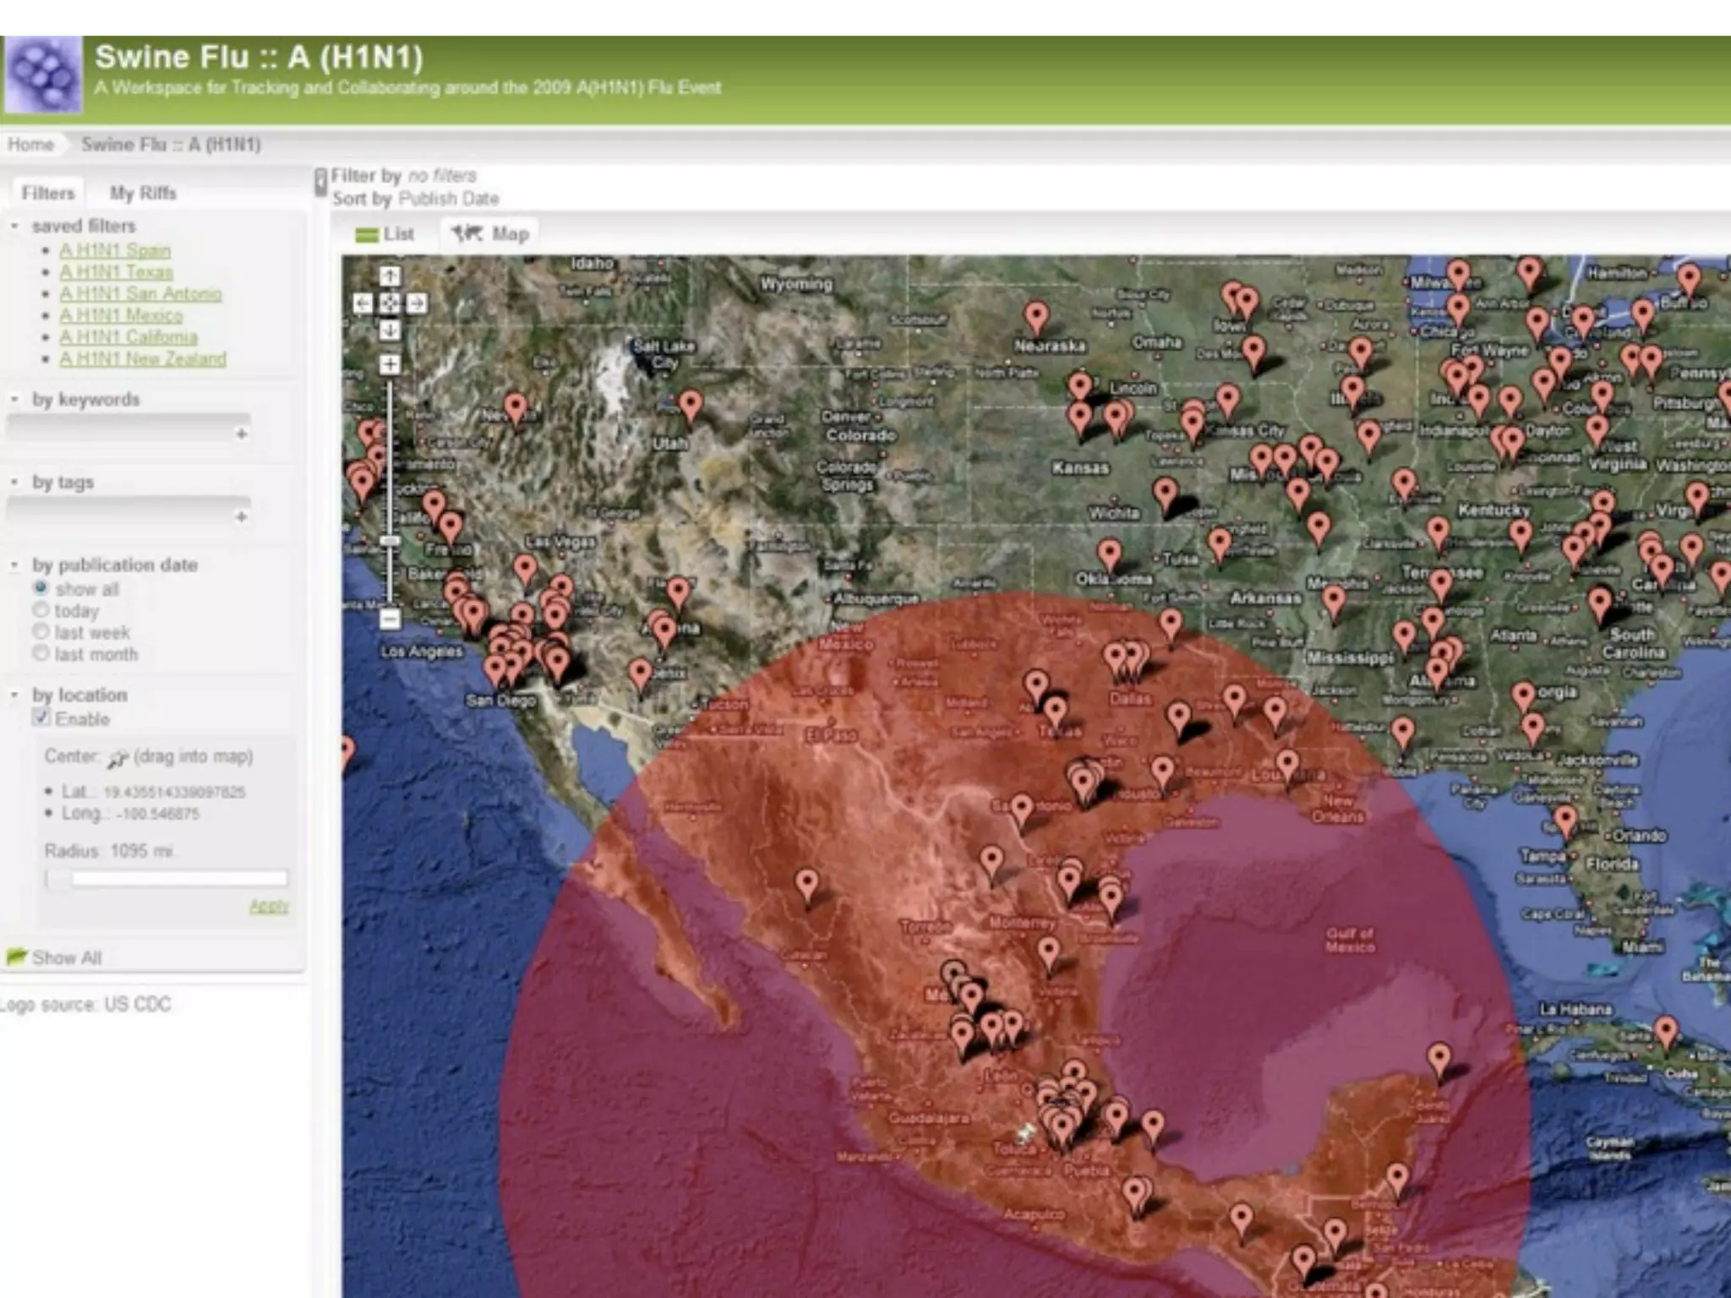
Task: Collapse the saved filters section
Action: (x=14, y=226)
